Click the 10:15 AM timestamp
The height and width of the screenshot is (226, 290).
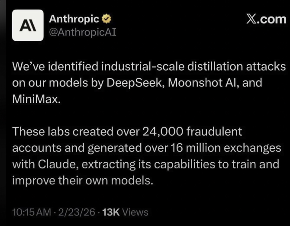[x=32, y=212]
